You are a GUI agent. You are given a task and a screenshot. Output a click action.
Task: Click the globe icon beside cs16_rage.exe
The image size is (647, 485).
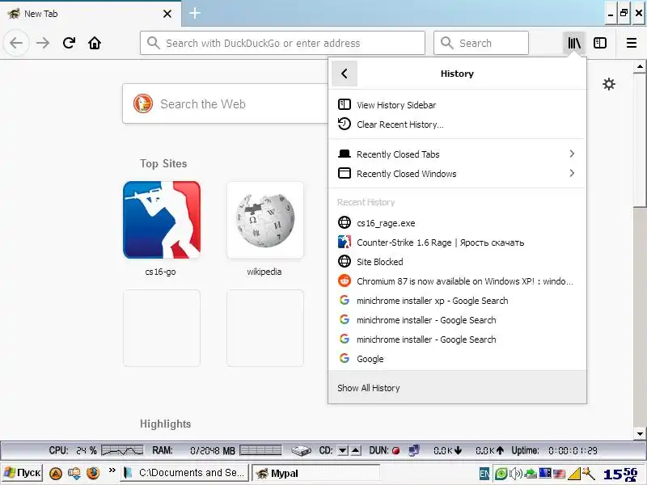point(345,223)
